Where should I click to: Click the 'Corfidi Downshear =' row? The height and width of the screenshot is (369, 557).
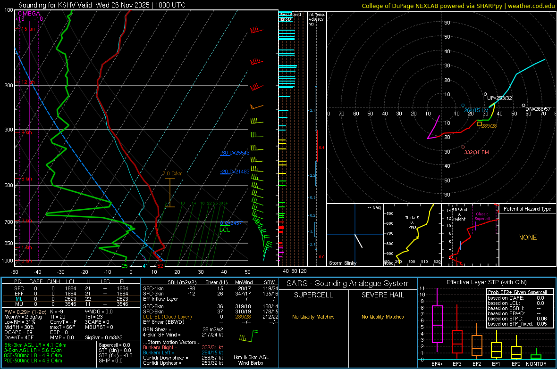(183, 358)
